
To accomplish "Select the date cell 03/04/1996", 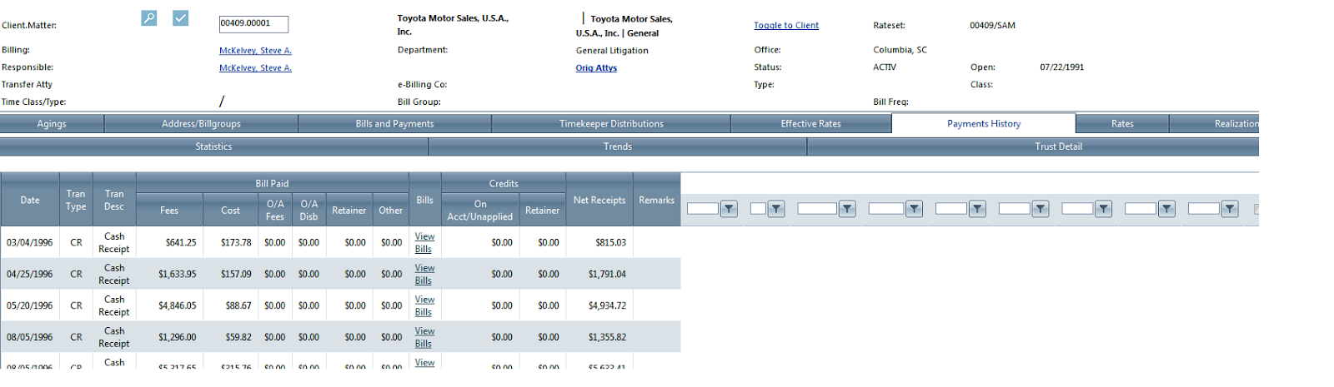I will click(30, 243).
